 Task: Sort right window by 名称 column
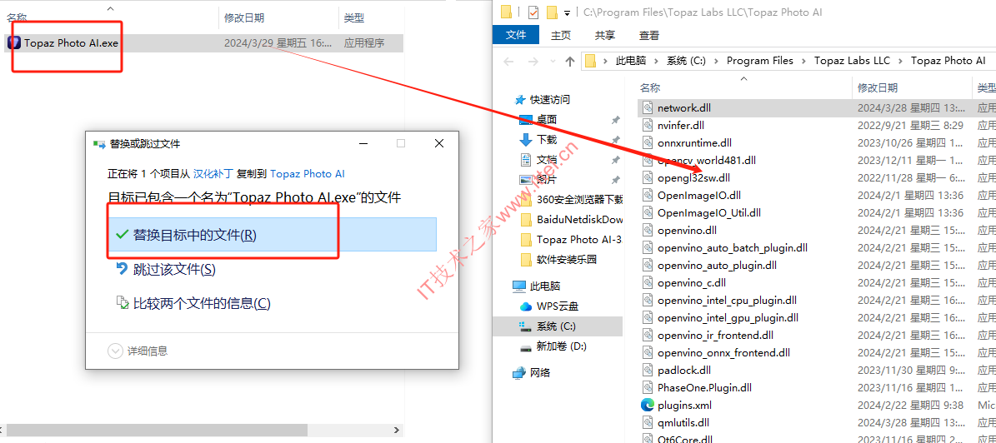(x=650, y=87)
